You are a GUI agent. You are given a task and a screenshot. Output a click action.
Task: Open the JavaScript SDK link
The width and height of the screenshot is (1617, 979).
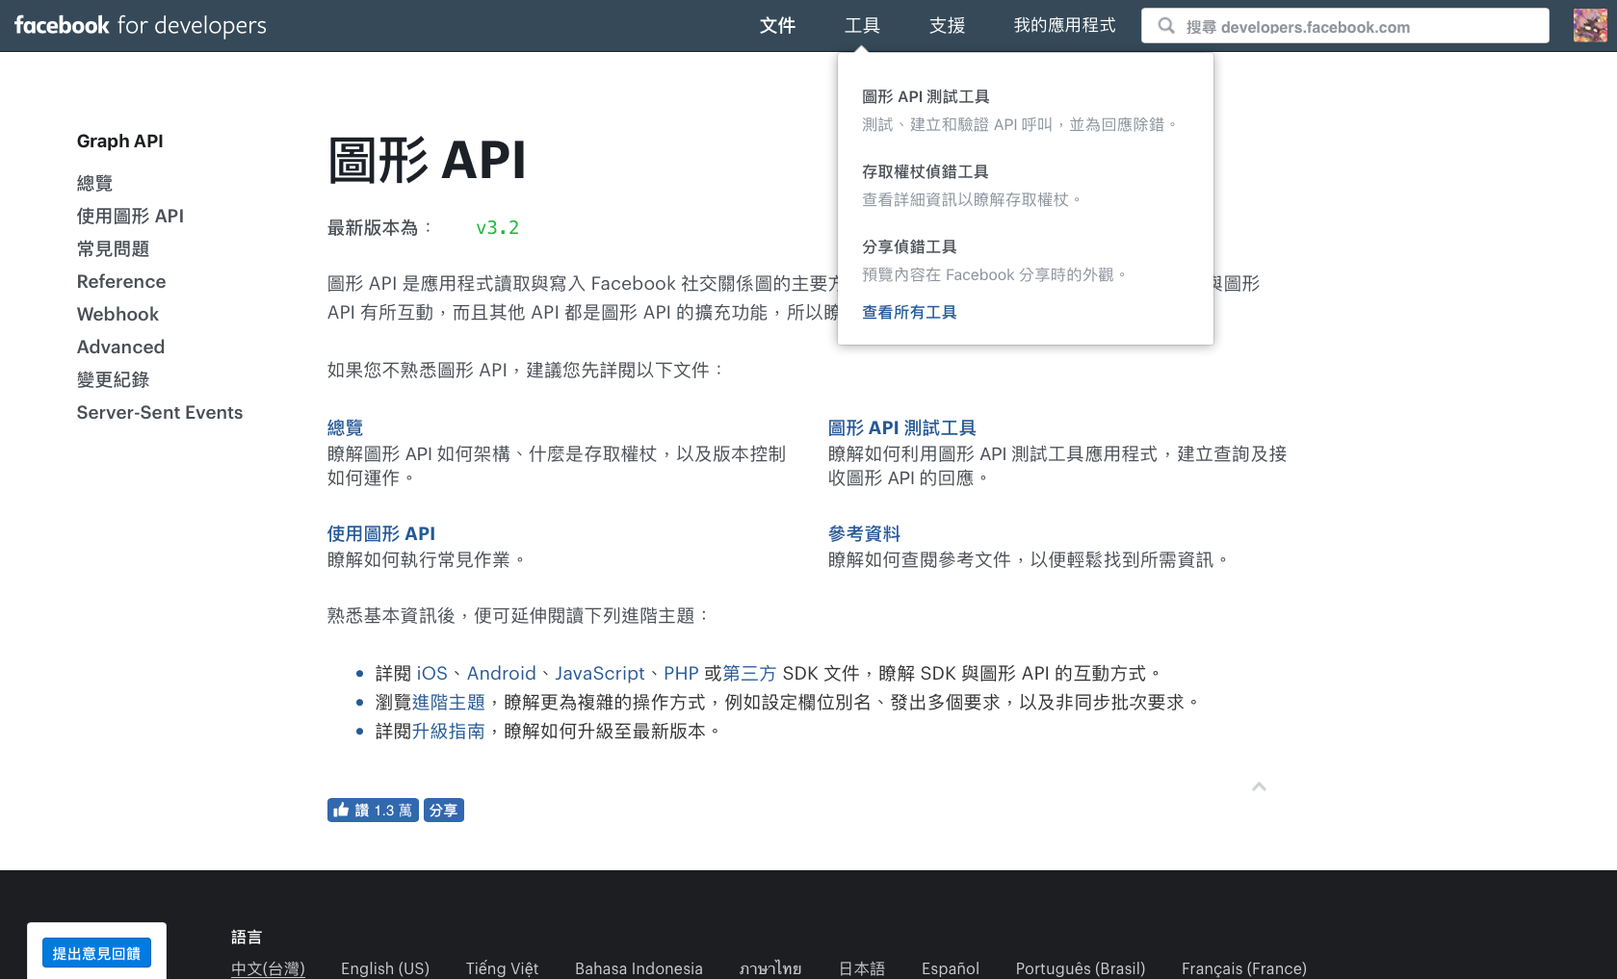[x=600, y=673]
